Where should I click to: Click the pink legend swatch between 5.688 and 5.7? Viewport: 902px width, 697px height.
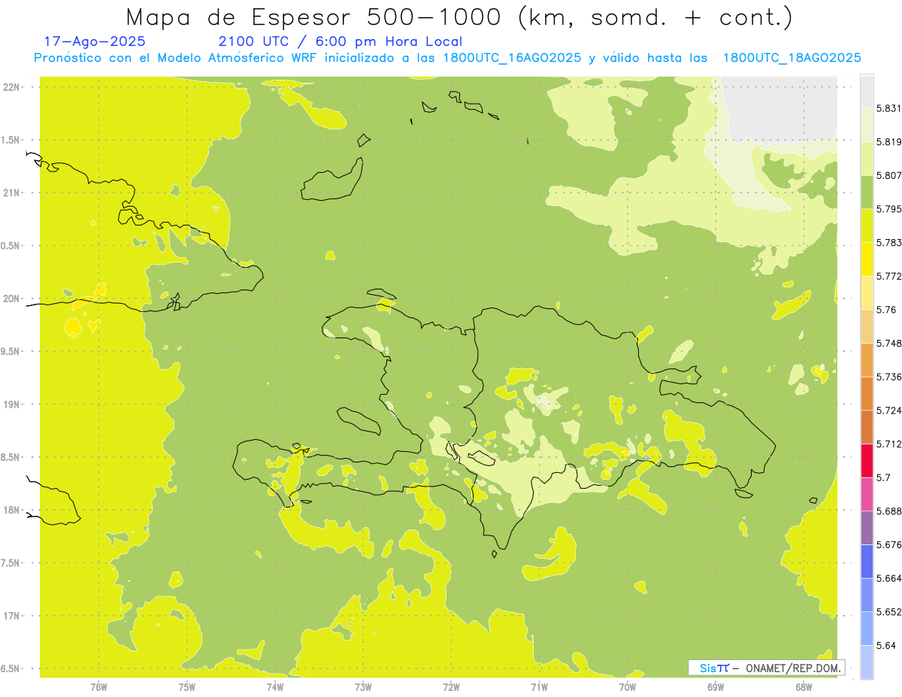coord(867,494)
